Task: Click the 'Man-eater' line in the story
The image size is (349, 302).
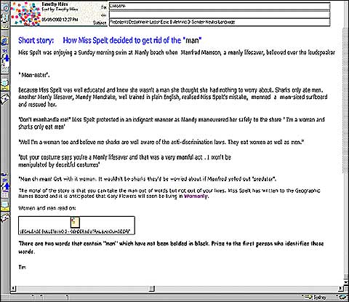Action: point(34,75)
